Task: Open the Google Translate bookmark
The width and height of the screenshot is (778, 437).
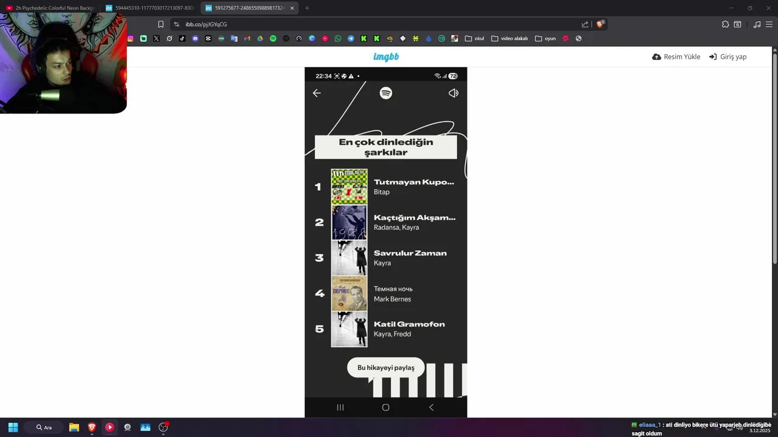Action: [x=234, y=38]
